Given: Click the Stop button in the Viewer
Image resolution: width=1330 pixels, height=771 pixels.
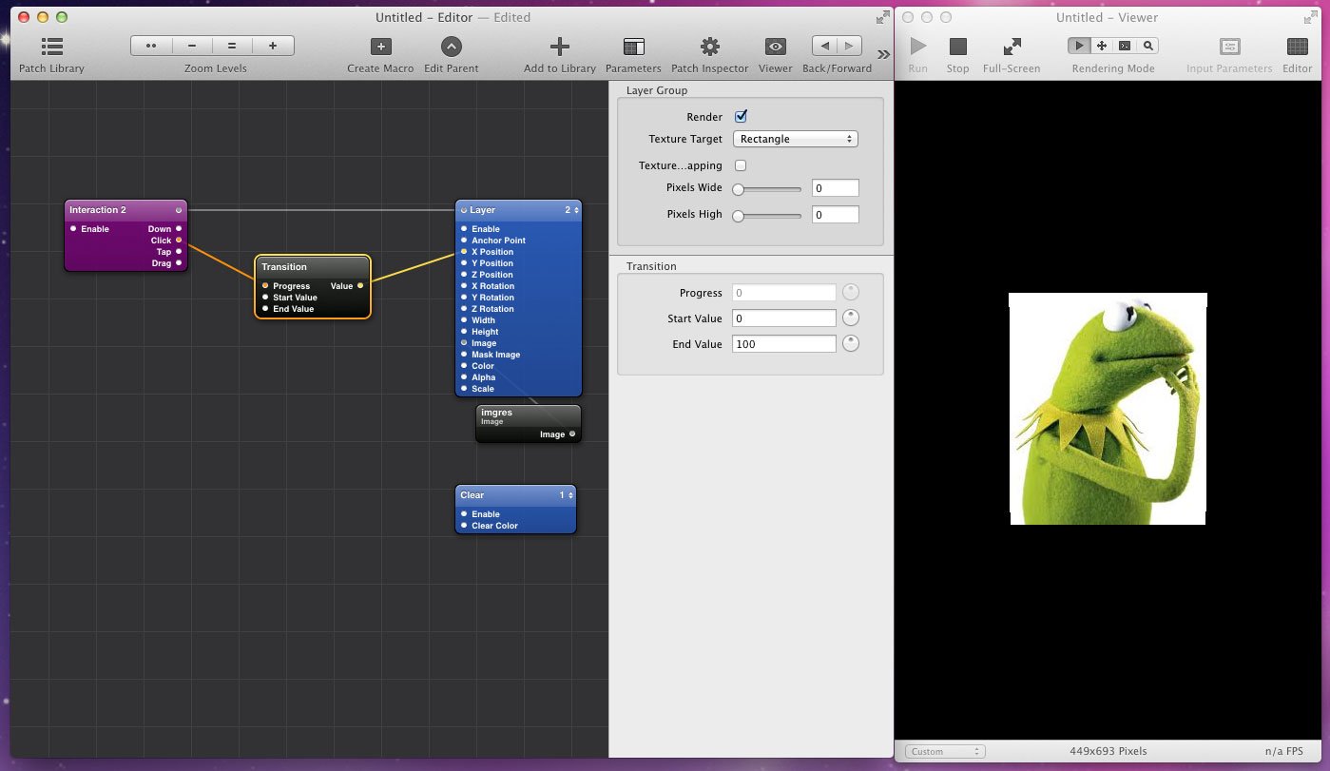Looking at the screenshot, I should point(957,46).
